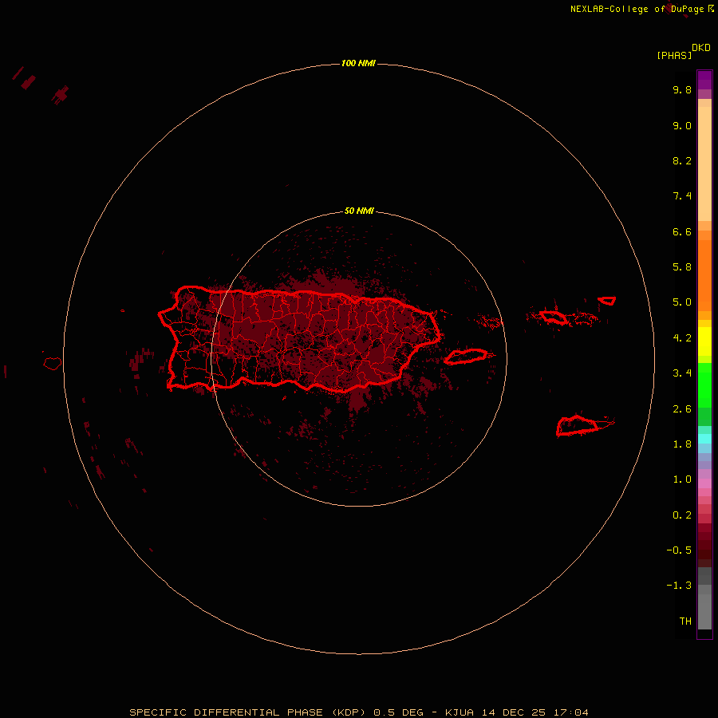Click the 3.4 value on the scale
This screenshot has width=718, height=718.
(x=682, y=373)
